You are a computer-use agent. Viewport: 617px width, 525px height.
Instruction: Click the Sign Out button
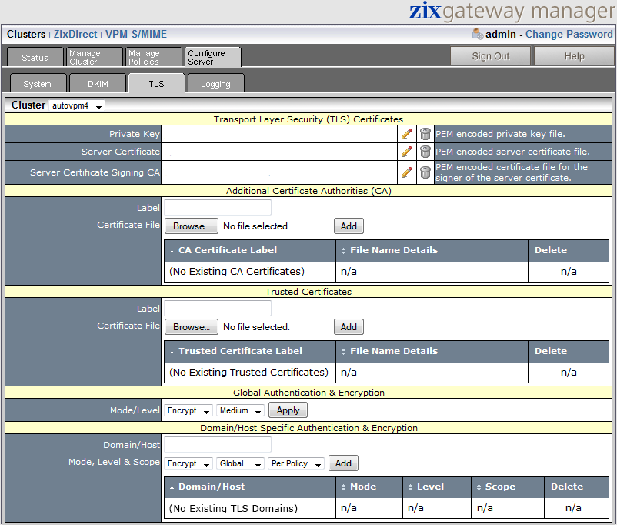click(x=490, y=56)
